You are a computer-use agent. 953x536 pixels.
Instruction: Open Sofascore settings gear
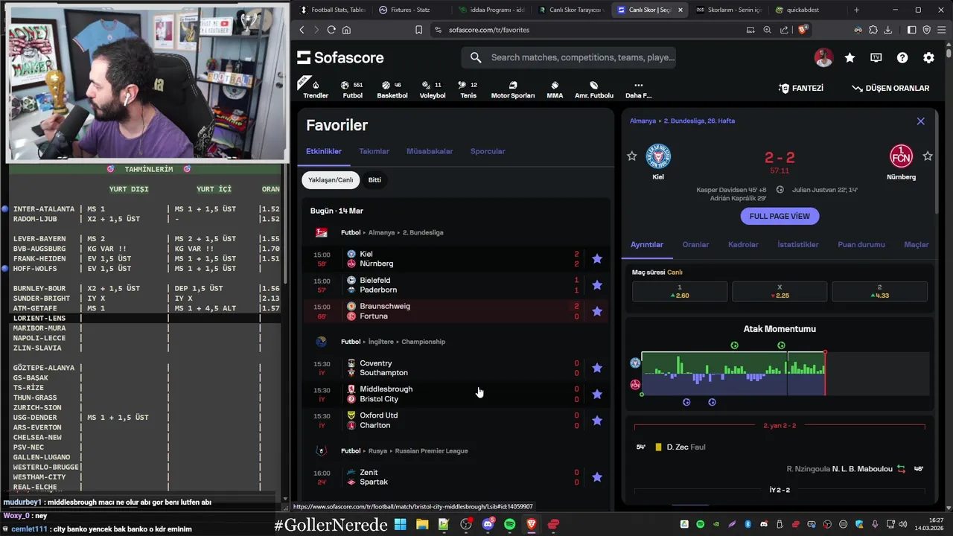pos(928,57)
